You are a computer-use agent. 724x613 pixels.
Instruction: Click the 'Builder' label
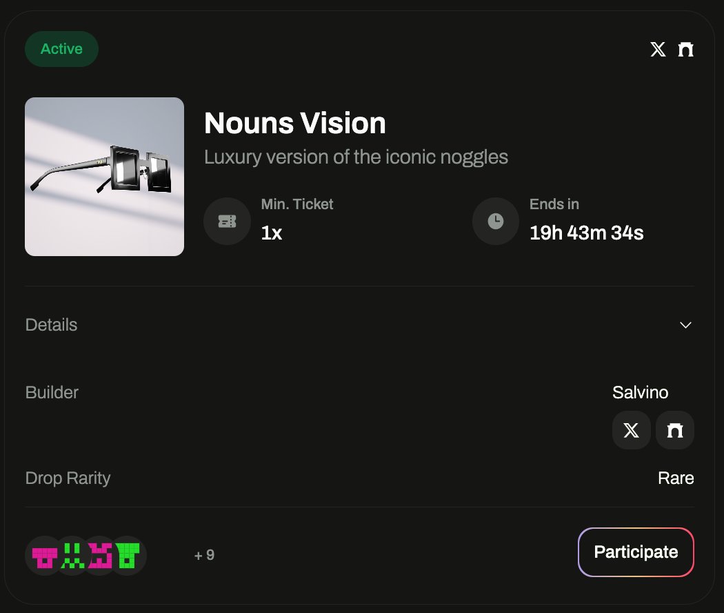click(x=52, y=393)
